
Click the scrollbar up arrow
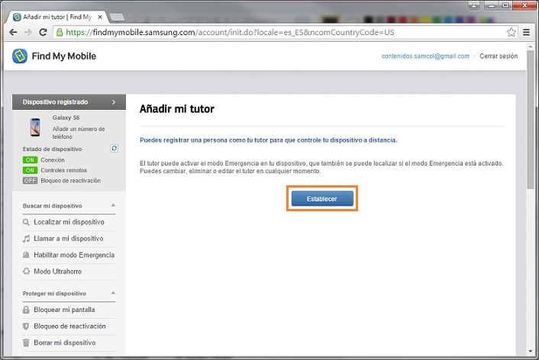pyautogui.click(x=531, y=46)
